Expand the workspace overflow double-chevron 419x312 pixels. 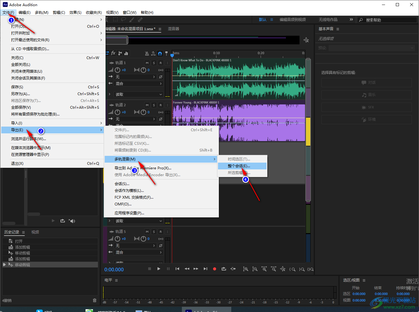click(x=351, y=19)
